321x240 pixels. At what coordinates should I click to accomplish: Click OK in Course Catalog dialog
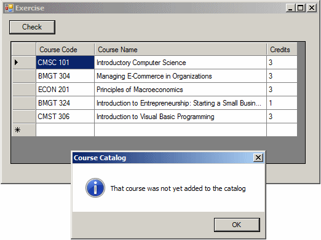point(237,225)
